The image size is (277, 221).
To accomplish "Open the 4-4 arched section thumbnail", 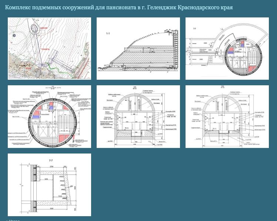I will pos(138,116).
